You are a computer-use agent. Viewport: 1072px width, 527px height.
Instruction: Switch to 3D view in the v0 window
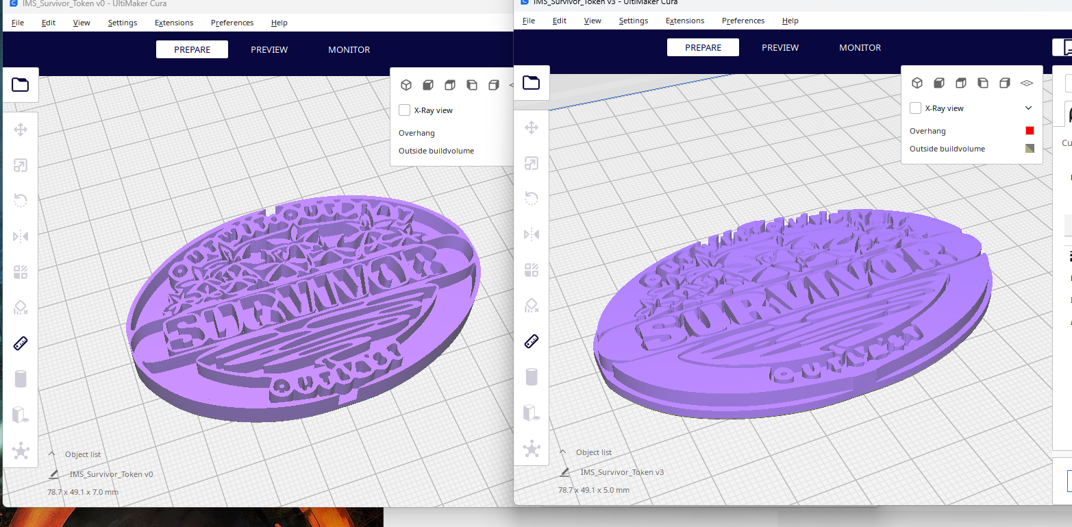[x=406, y=85]
